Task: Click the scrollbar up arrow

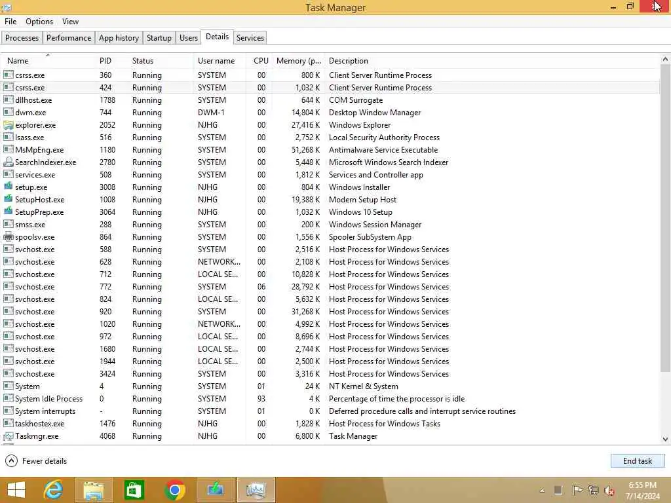Action: 666,60
